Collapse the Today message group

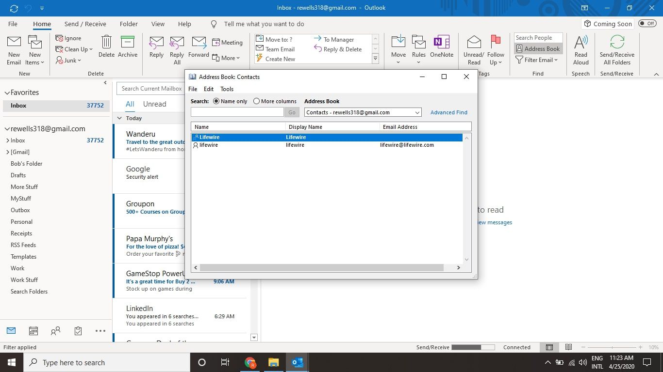point(119,118)
